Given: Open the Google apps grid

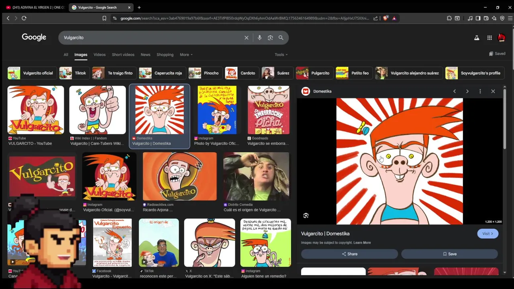Looking at the screenshot, I should pos(490,38).
